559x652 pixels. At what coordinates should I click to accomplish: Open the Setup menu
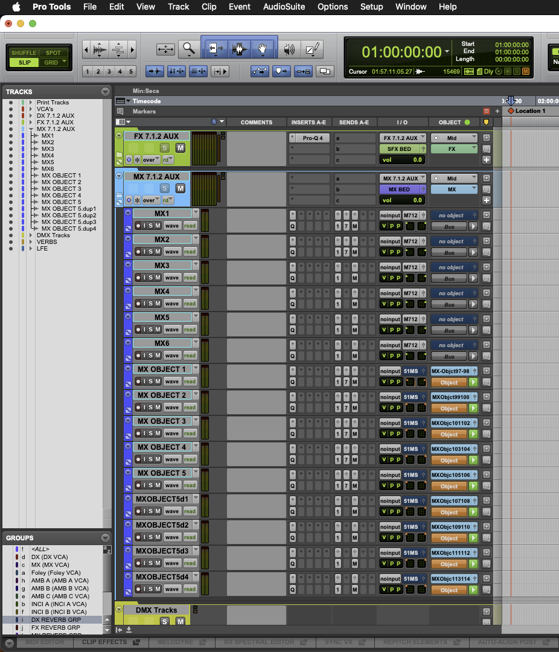click(371, 7)
